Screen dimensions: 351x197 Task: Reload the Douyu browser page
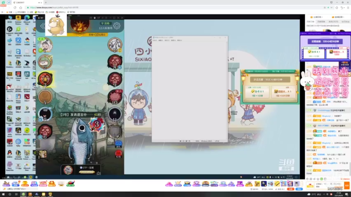point(15,7)
